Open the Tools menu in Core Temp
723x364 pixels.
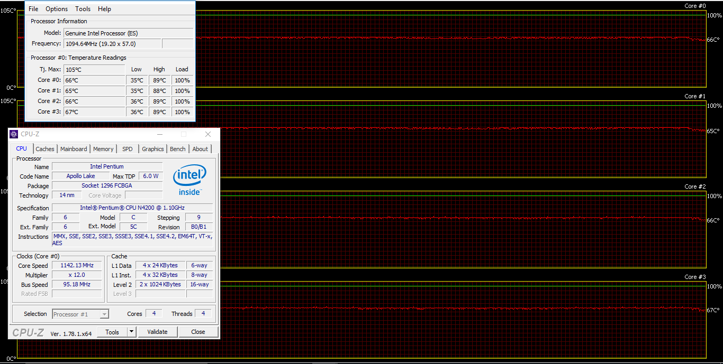[x=83, y=9]
